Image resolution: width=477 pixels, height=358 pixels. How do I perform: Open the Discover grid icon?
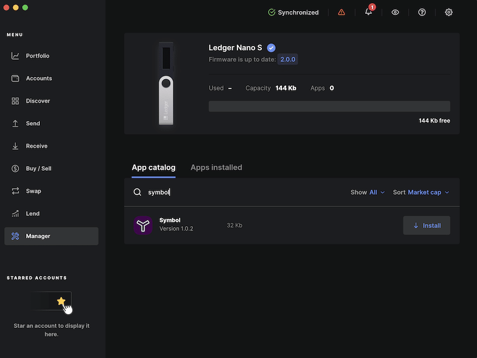coord(15,101)
